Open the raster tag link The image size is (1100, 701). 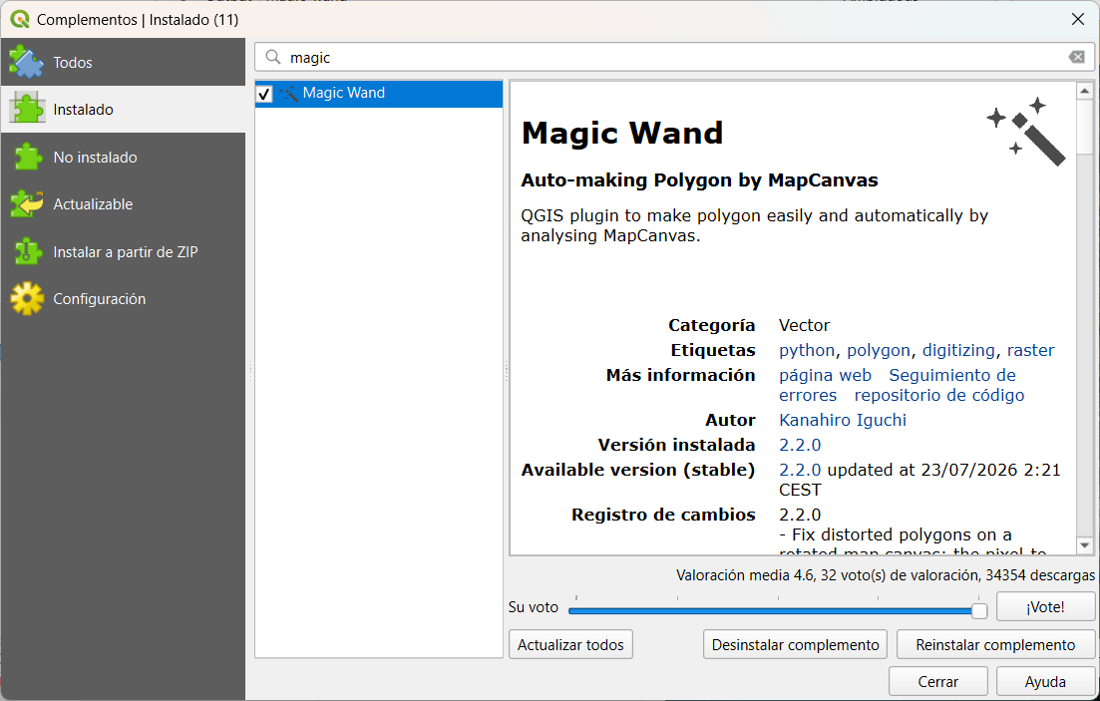point(1030,350)
